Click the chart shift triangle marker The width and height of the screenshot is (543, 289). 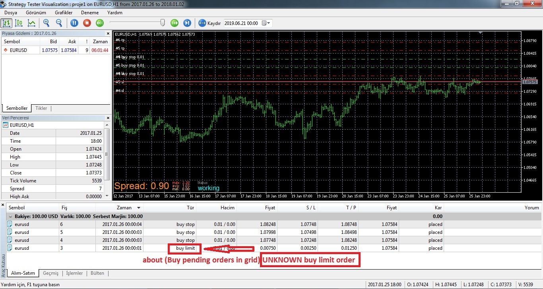click(x=481, y=33)
